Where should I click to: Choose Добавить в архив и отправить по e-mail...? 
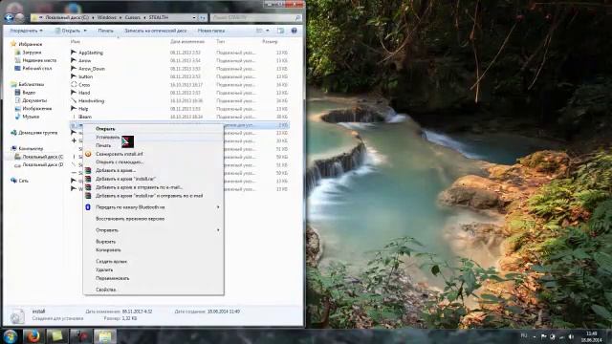(139, 187)
